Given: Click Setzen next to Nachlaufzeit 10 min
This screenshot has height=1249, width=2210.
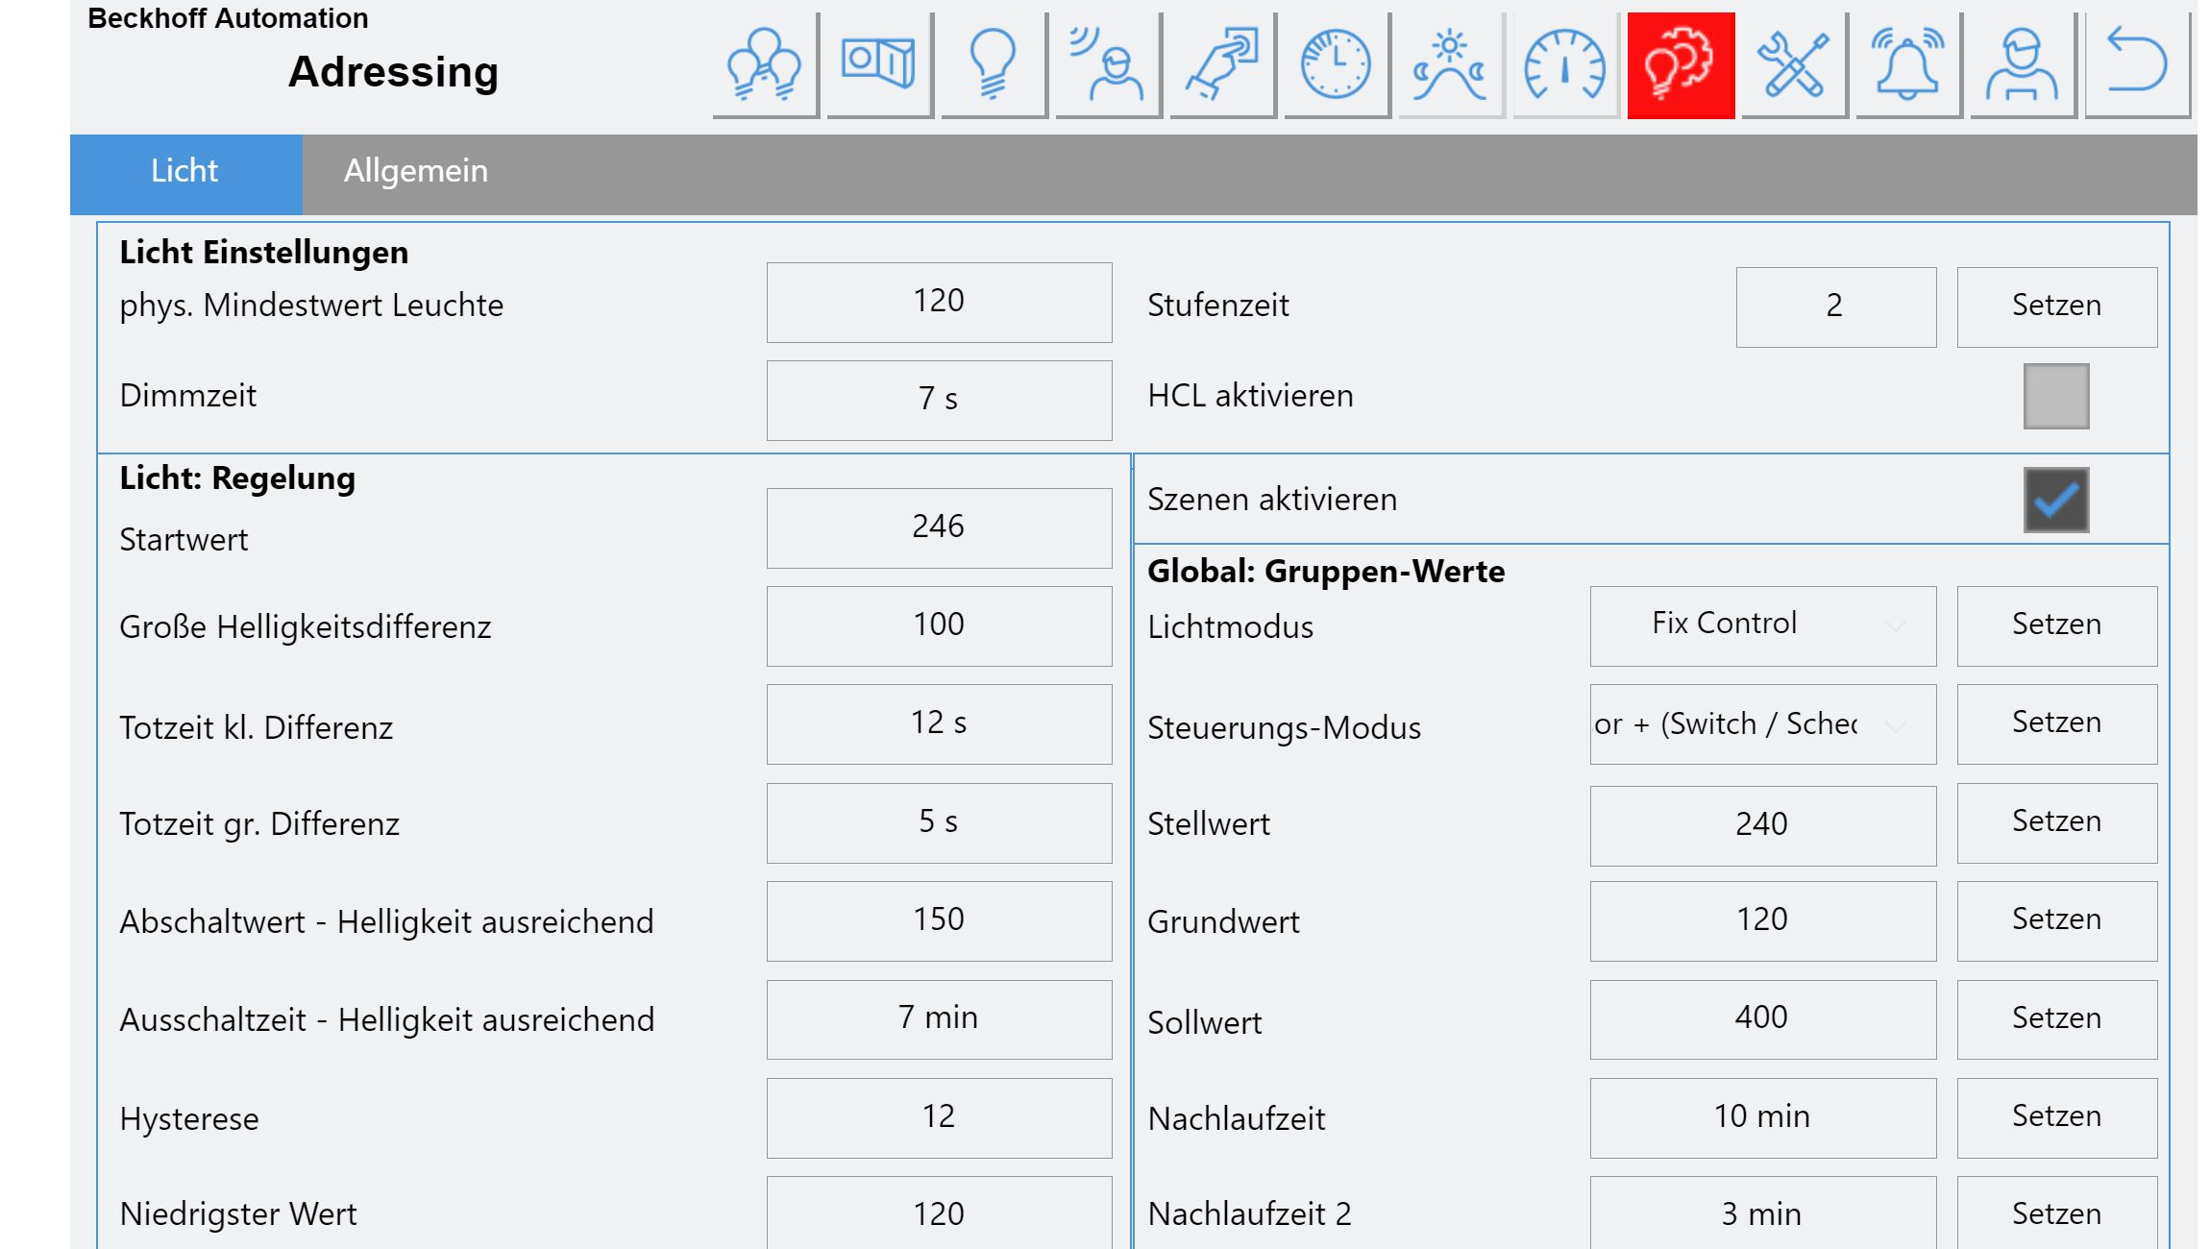Looking at the screenshot, I should pos(2057,1117).
